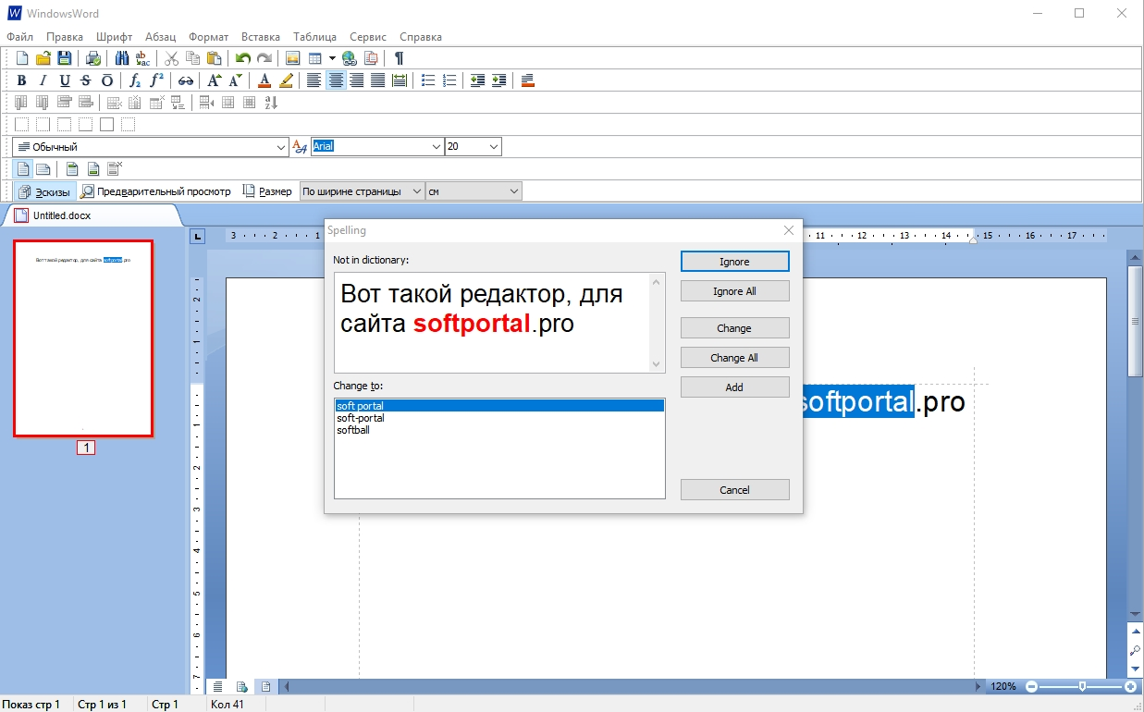1144x712 pixels.
Task: Click the Размер page size button
Action: pyautogui.click(x=268, y=191)
